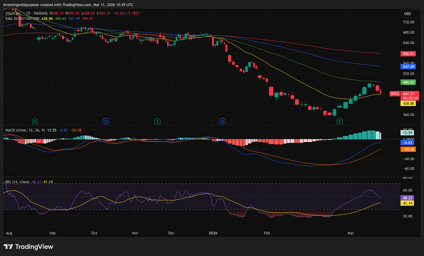Click the −40.00 MACD scale label
The image size is (424, 256).
point(408,159)
